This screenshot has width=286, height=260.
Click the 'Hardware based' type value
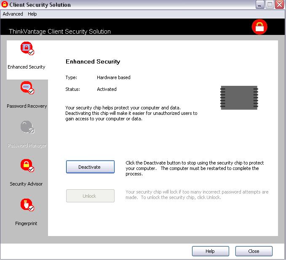[114, 77]
